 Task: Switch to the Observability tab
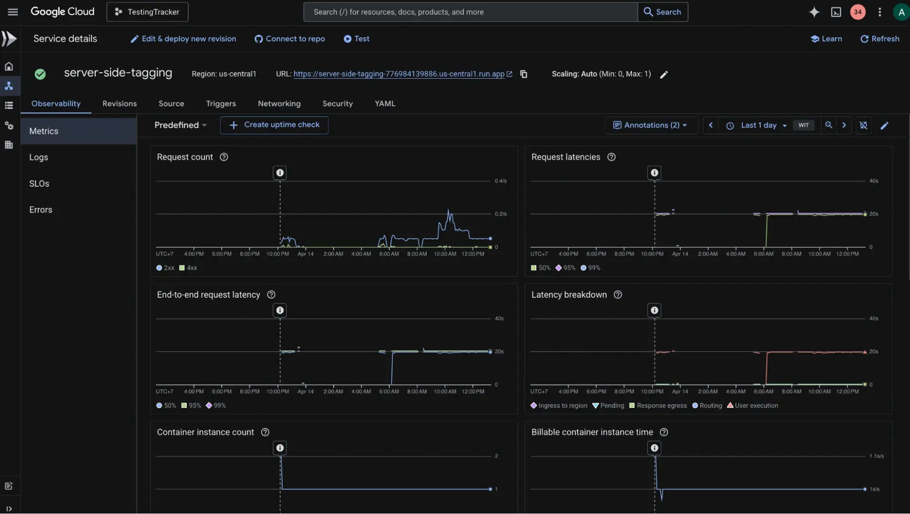click(56, 103)
